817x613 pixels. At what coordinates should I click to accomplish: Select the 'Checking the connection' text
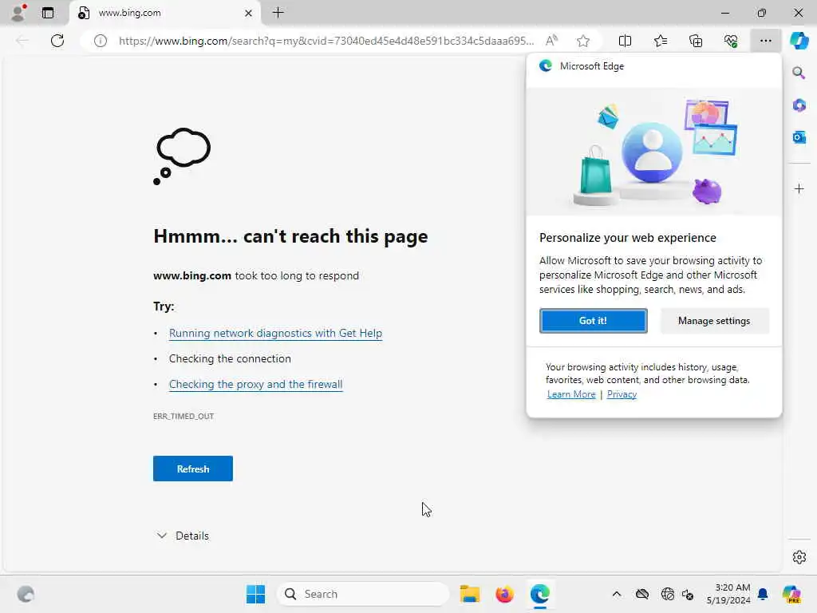point(230,358)
